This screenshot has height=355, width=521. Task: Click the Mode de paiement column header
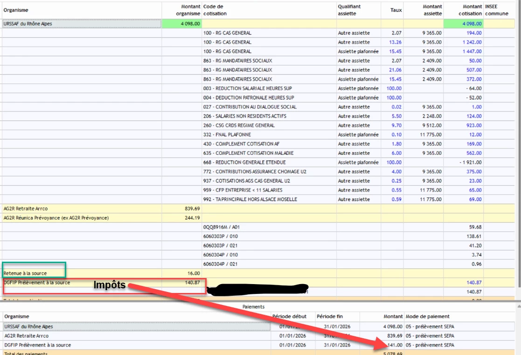pos(427,316)
